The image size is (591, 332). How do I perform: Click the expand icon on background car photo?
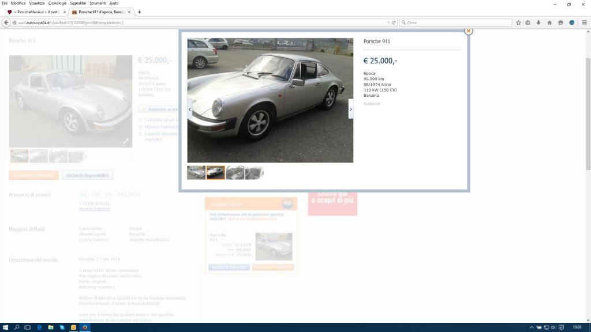point(126,142)
